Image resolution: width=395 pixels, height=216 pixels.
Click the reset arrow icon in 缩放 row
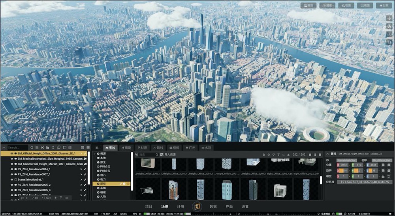click(389, 176)
